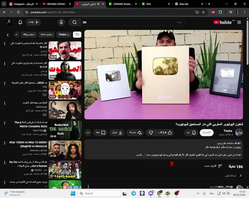Open options menu for FGX 2025 video
The width and height of the screenshot is (249, 198).
point(5,83)
